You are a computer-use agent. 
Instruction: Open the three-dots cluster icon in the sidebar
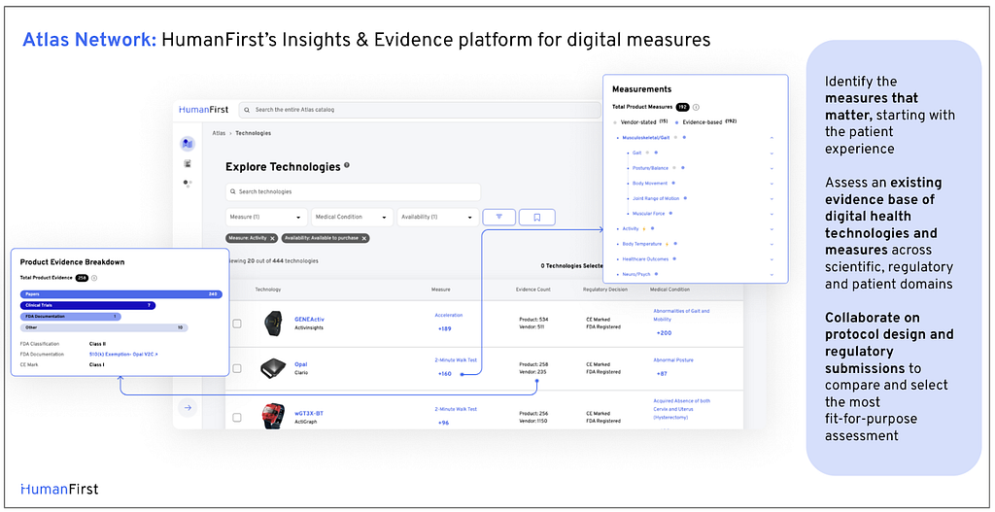[188, 184]
